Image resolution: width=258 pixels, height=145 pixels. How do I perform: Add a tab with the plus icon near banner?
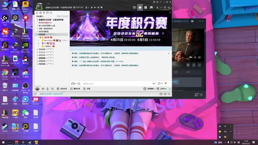(x=170, y=12)
